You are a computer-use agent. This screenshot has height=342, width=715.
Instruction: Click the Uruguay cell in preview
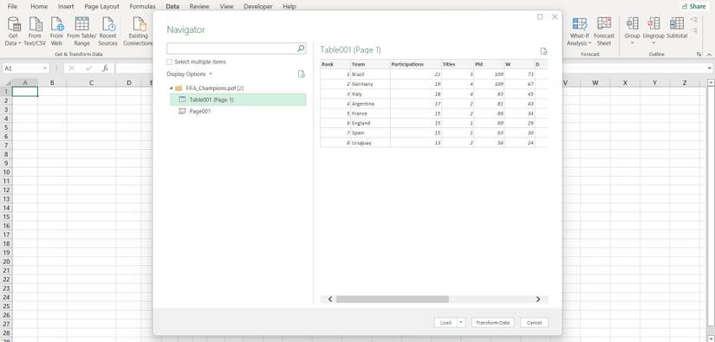370,143
